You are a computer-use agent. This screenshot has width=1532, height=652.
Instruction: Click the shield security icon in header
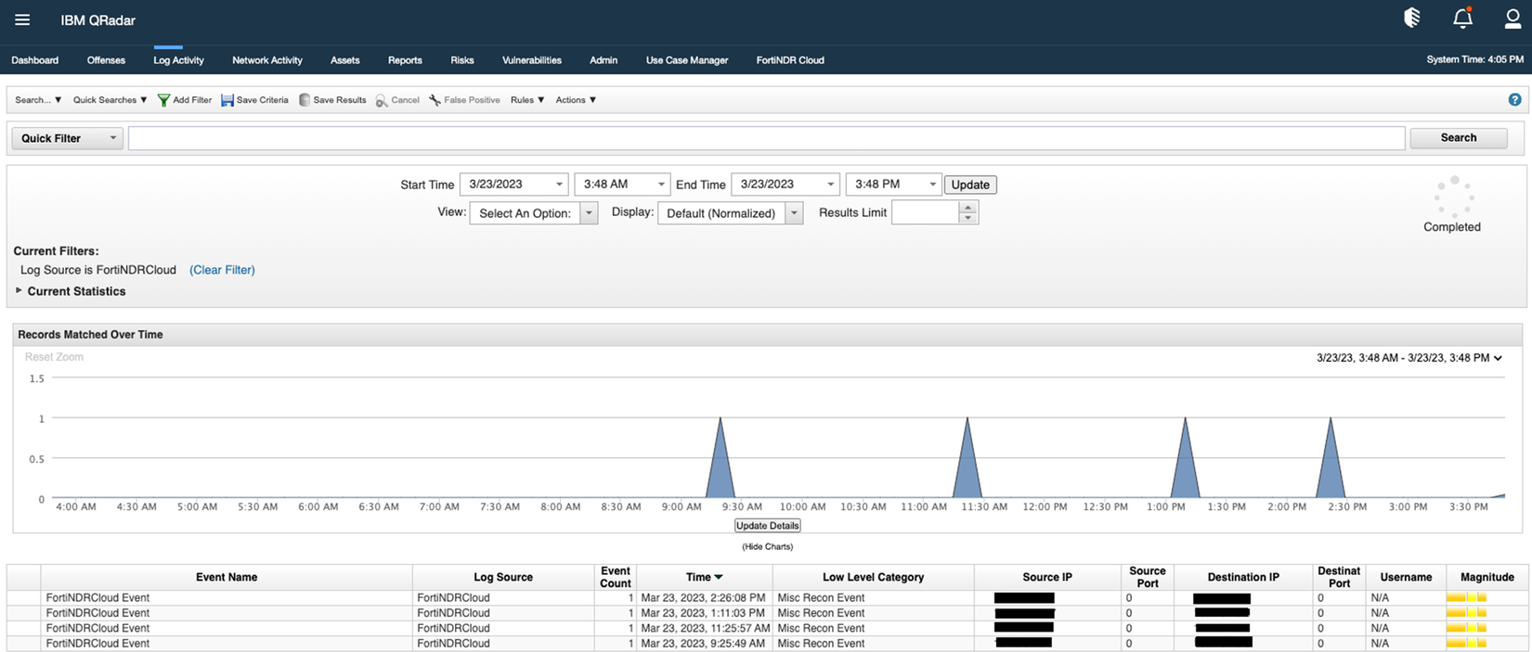(1412, 18)
